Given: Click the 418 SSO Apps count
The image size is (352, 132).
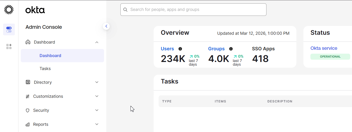Looking at the screenshot, I should click(260, 59).
